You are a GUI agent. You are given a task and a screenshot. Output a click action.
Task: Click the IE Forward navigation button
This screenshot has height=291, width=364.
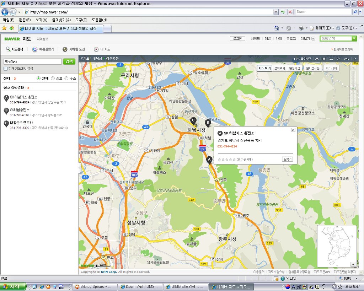click(x=13, y=12)
